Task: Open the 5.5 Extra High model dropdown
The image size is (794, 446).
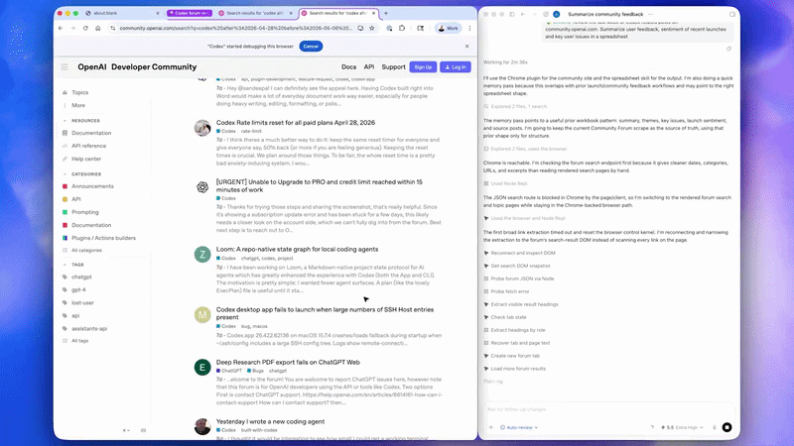Action: tap(682, 427)
